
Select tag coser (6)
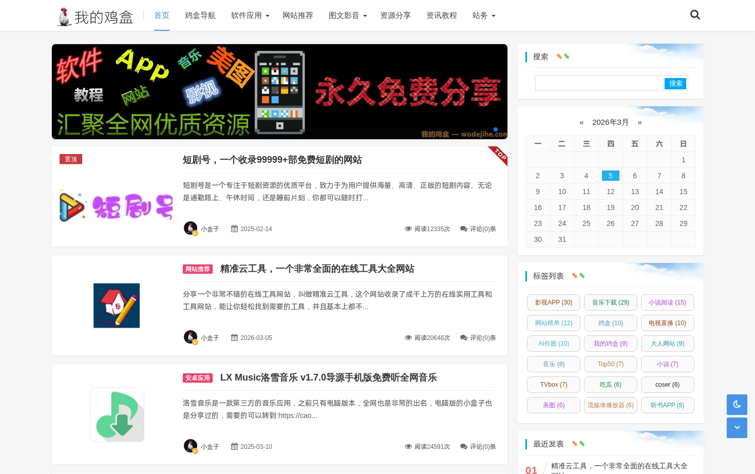pyautogui.click(x=668, y=385)
